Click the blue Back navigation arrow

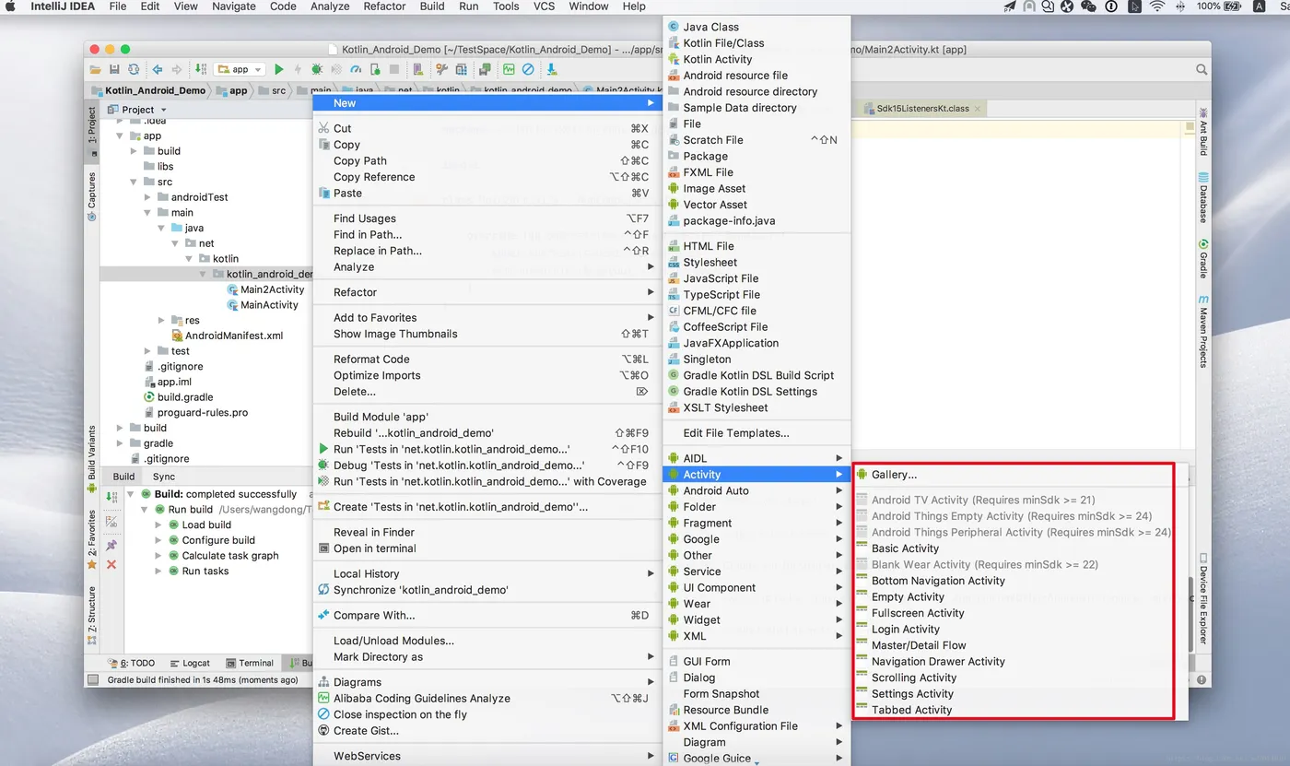pos(157,69)
